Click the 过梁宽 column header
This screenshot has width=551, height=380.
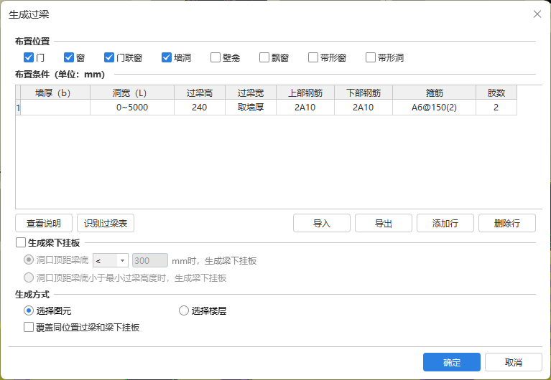(x=251, y=92)
